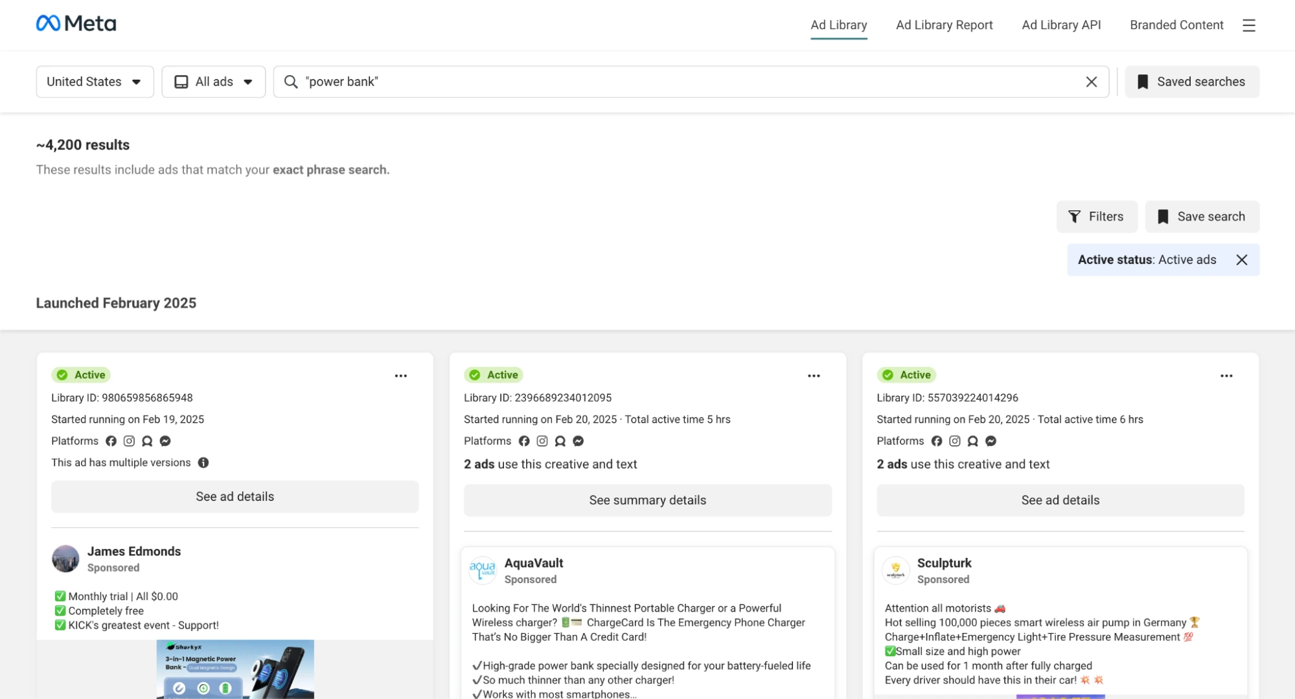Click the AquaVault advertiser name
Screen dimensions: 1295x699
click(x=534, y=563)
